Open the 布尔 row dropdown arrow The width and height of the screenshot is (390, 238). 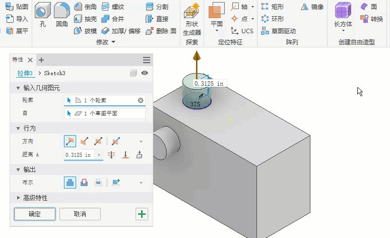point(141,183)
